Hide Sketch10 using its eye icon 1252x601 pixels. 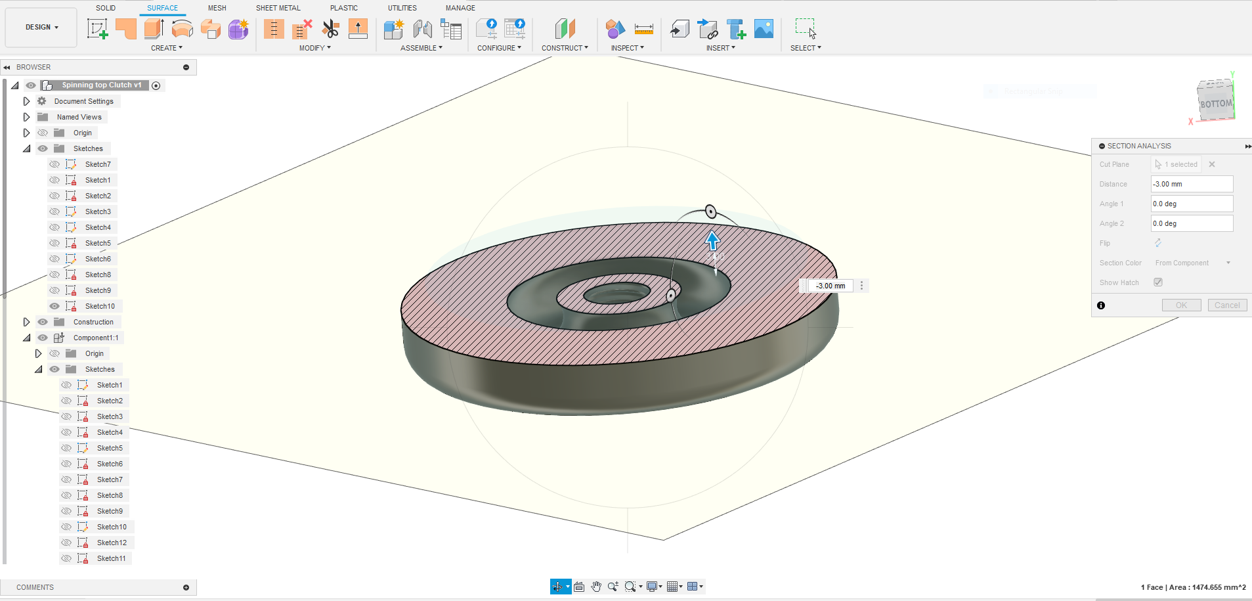(x=54, y=306)
